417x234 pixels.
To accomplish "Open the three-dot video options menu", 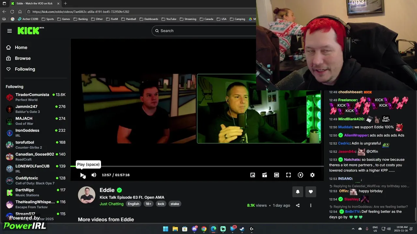I will point(311,205).
